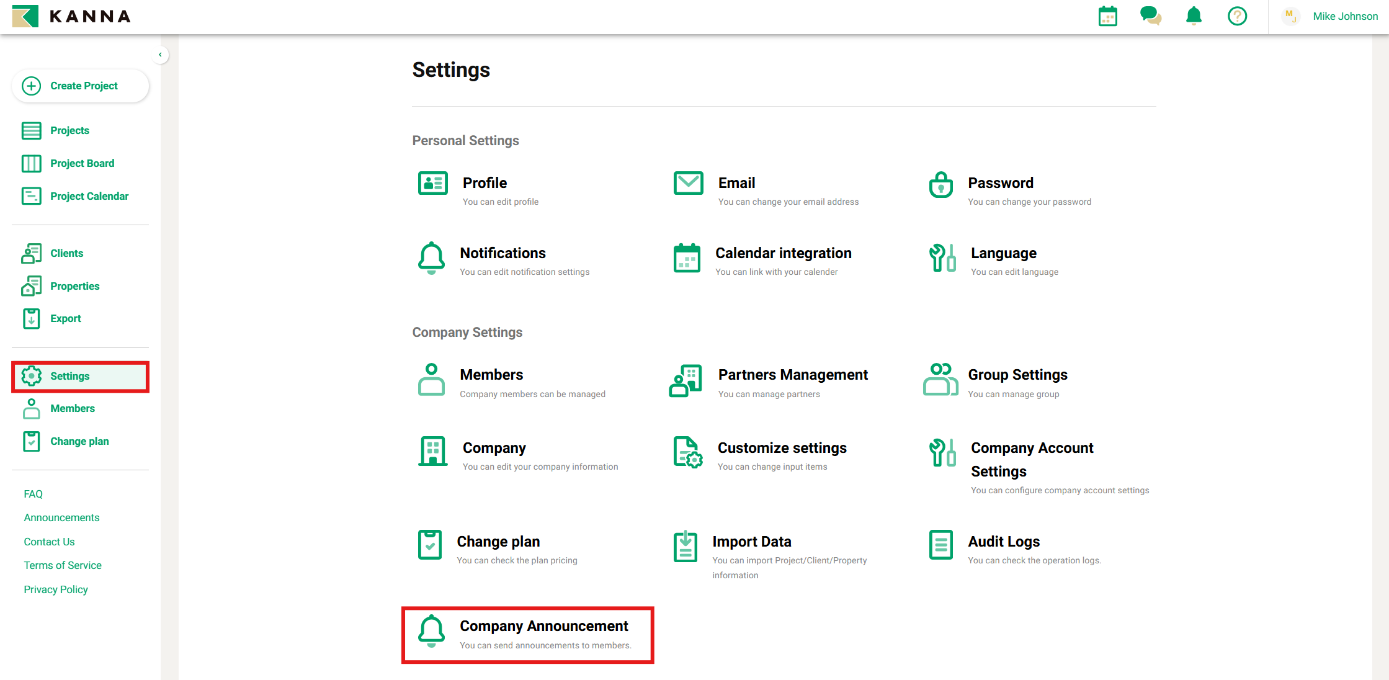The image size is (1389, 680).
Task: Click the Import Data clipboard icon
Action: (x=686, y=546)
